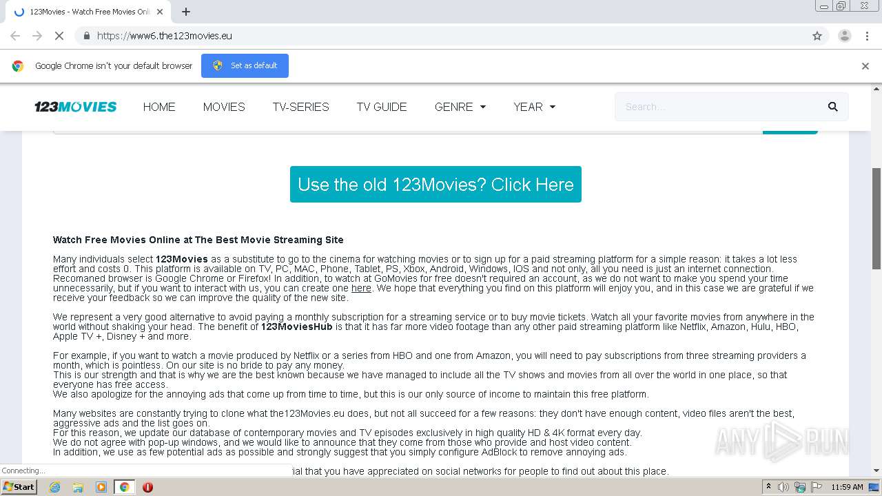
Task: Open File Explorer folder in taskbar
Action: click(x=78, y=487)
